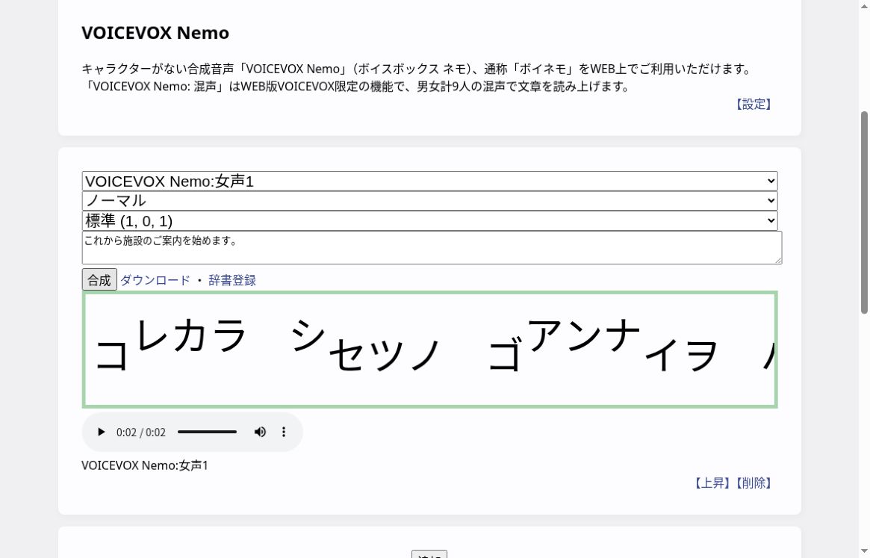
Task: Open audio player more options menu
Action: 284,432
